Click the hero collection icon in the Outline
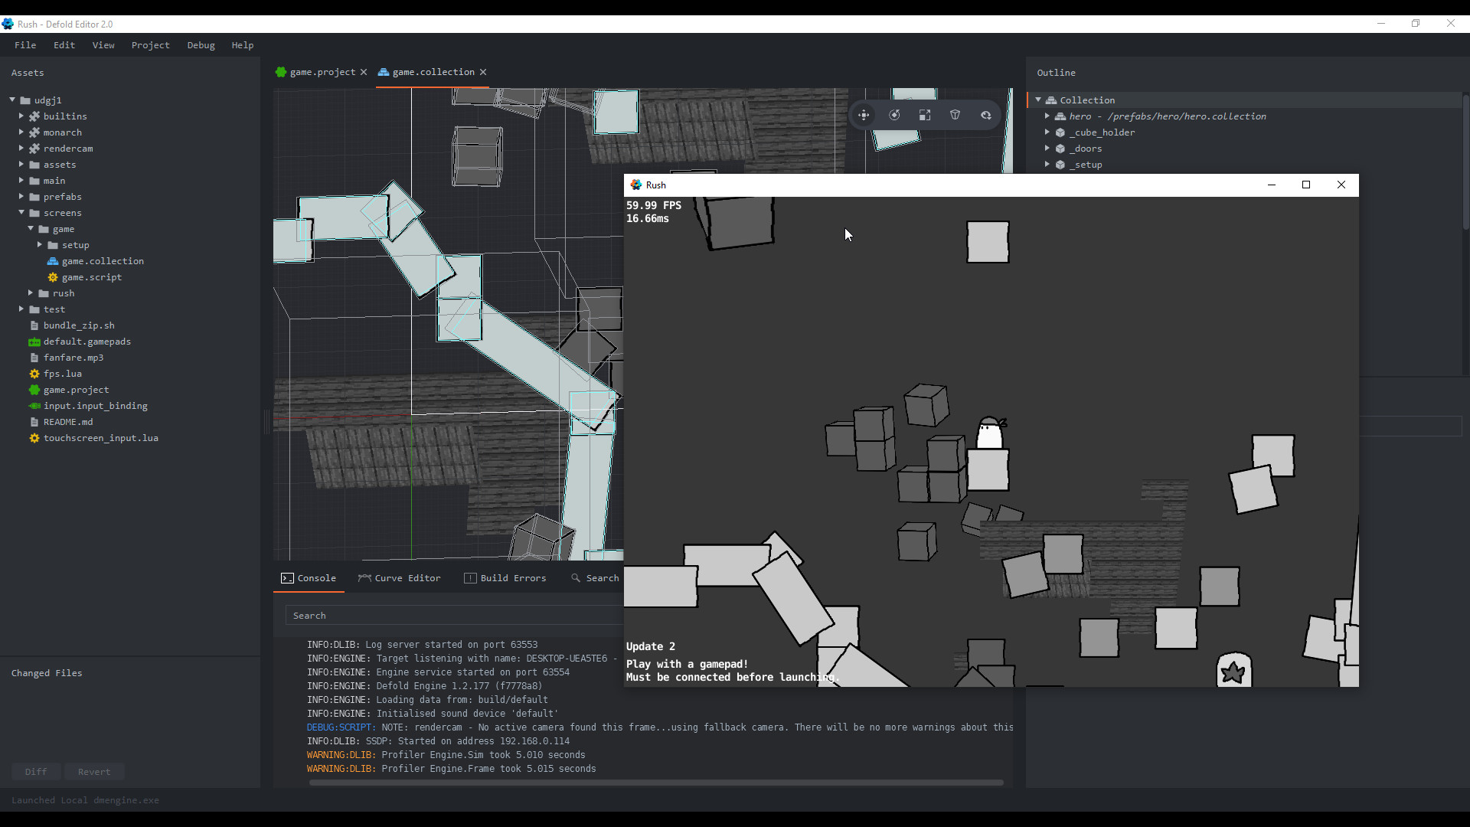 1060,116
